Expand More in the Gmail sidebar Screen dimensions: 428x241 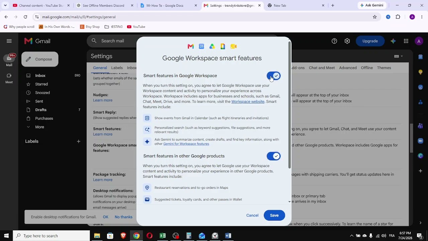[x=39, y=127]
